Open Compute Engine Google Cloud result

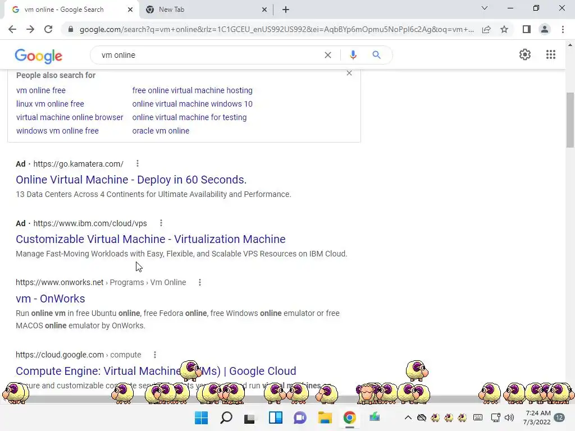(x=156, y=371)
